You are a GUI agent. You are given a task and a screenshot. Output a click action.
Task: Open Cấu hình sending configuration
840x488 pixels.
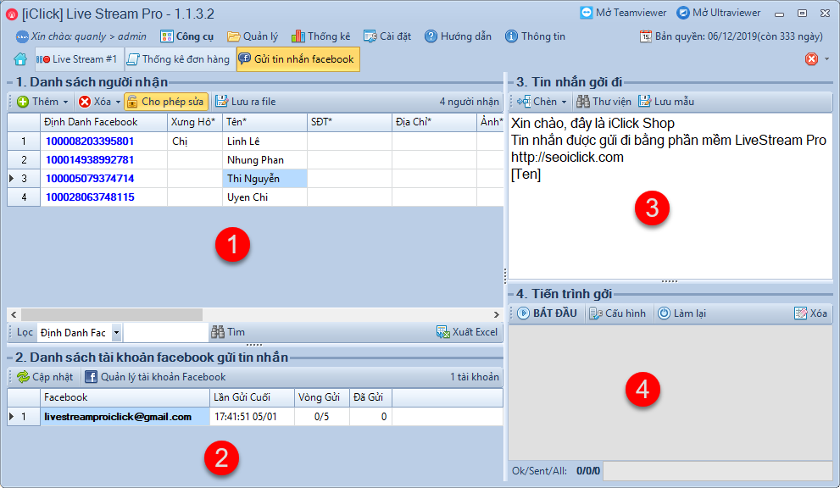pos(618,313)
